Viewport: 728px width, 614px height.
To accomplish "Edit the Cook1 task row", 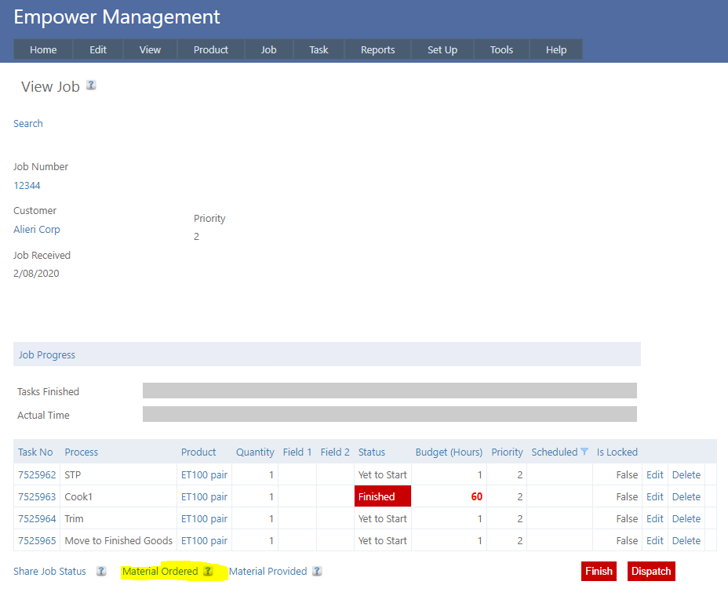I will click(x=654, y=497).
